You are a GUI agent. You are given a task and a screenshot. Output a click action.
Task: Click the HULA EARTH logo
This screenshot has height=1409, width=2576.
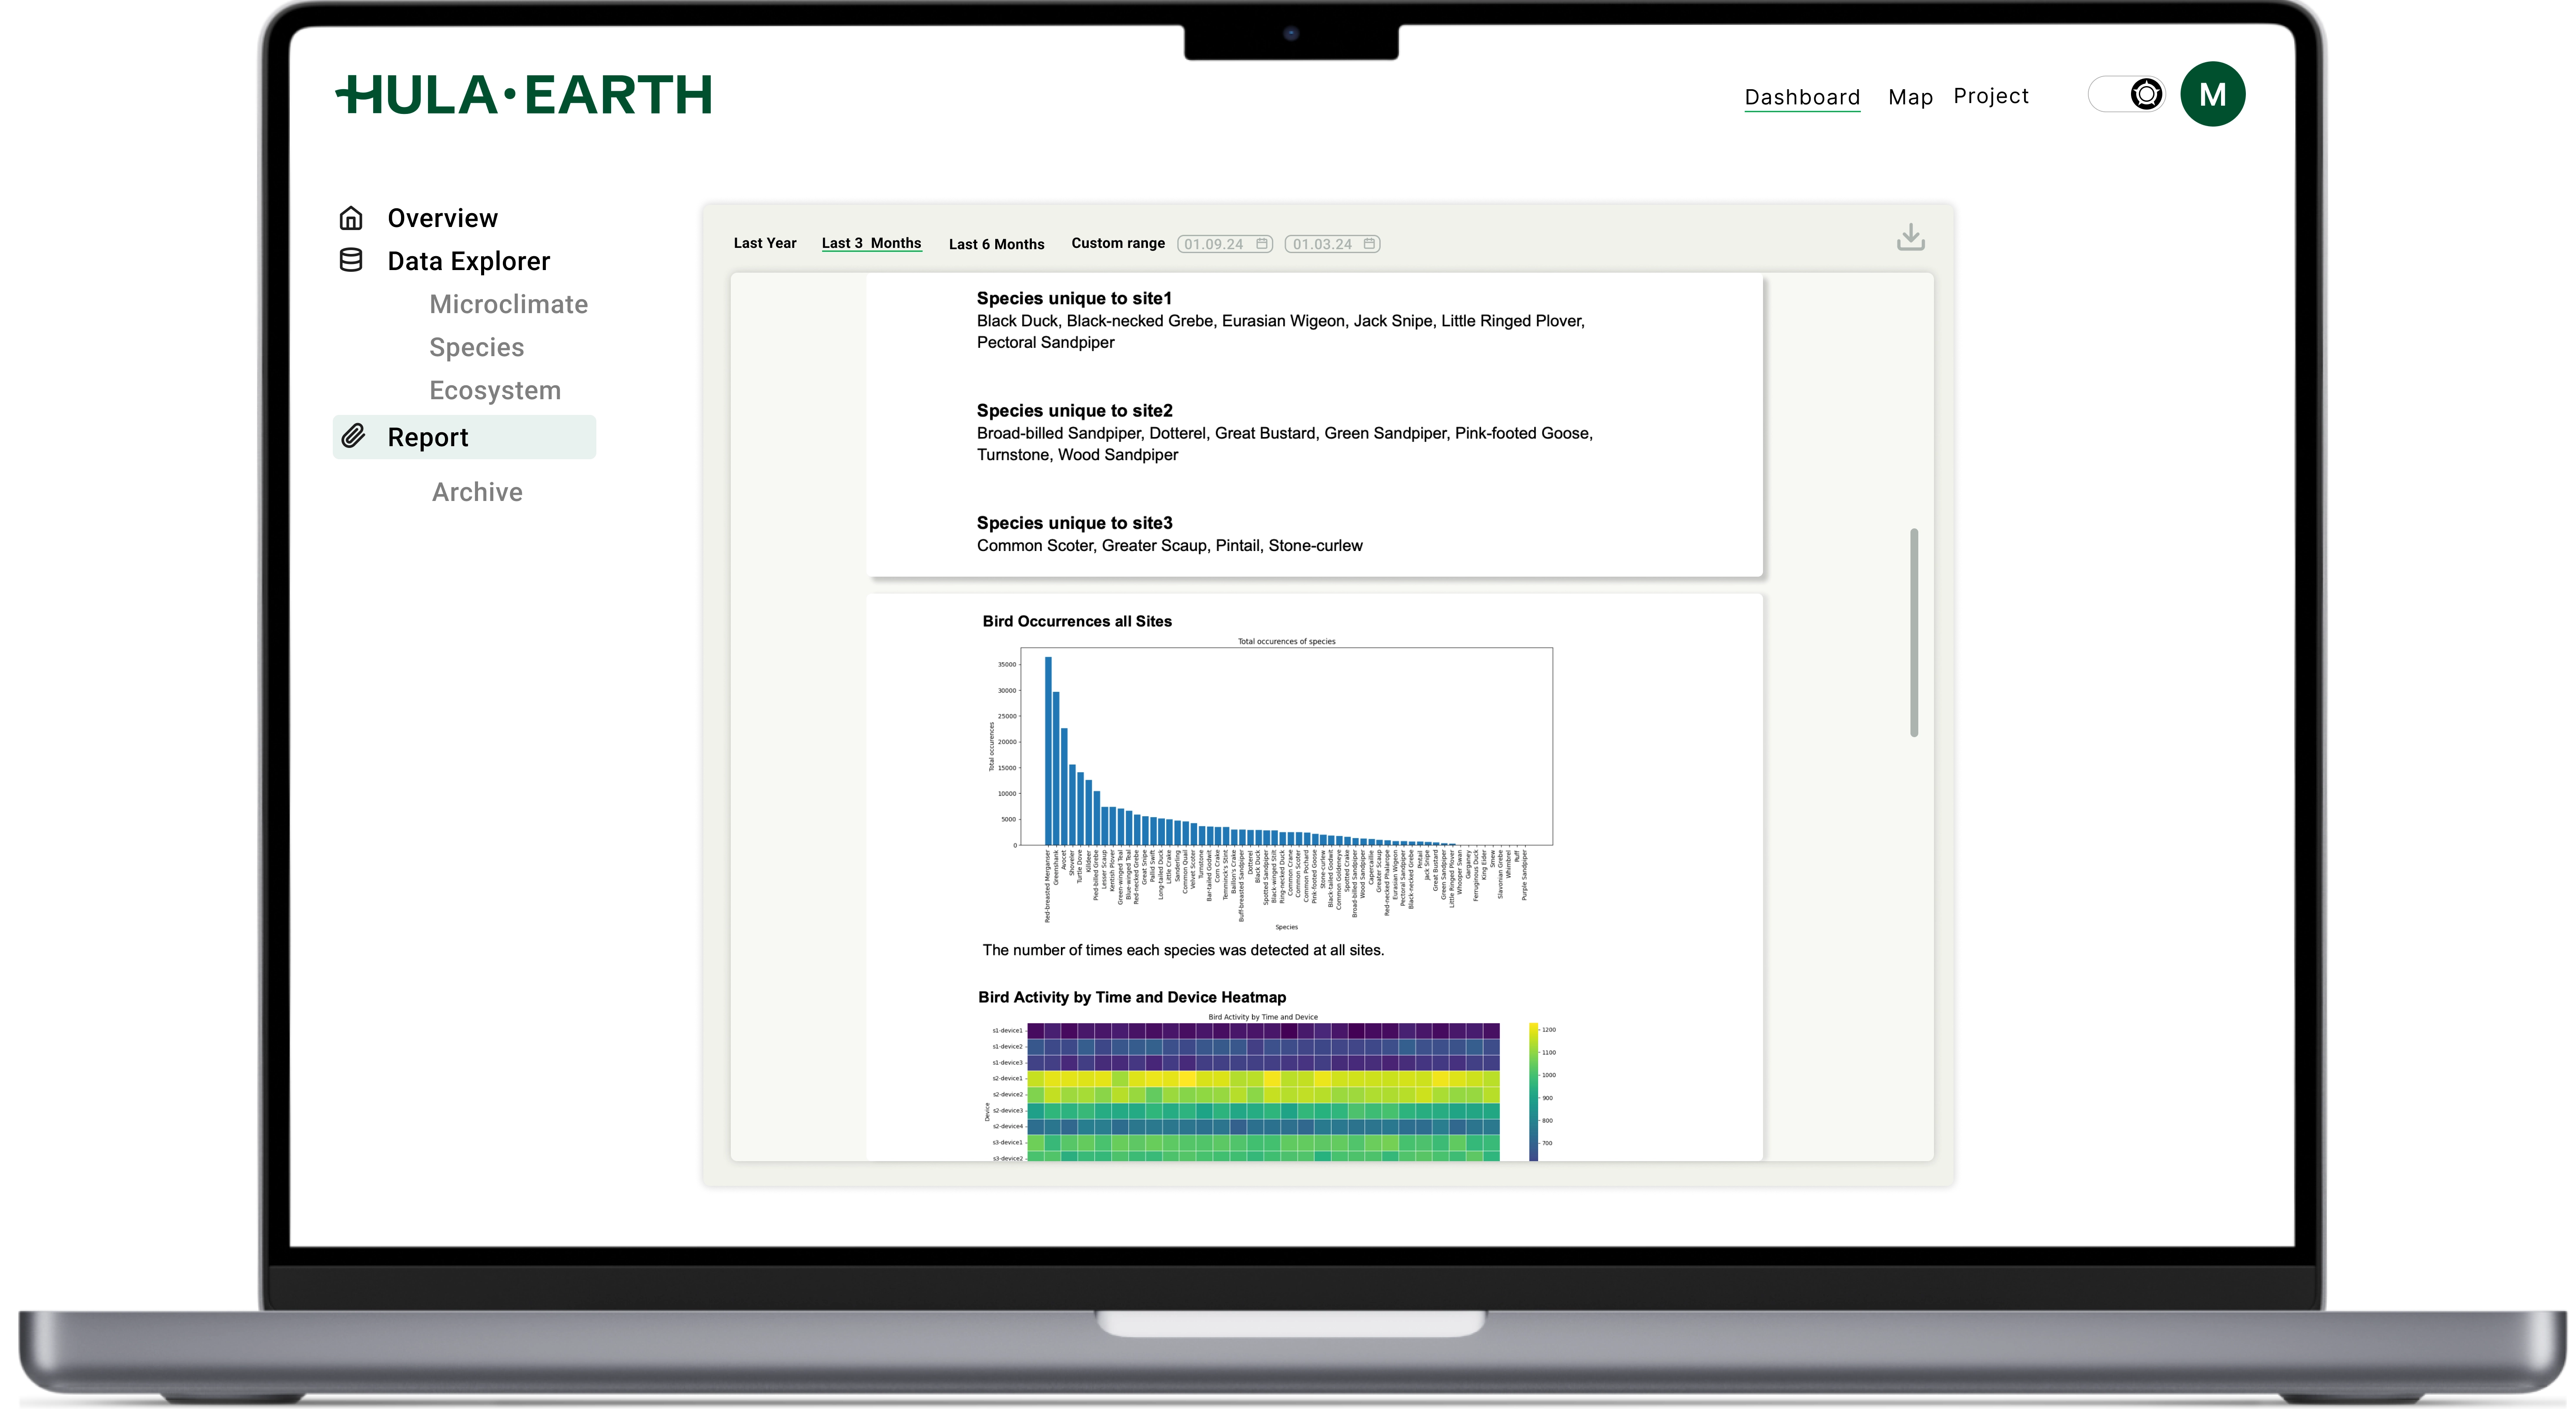[x=523, y=95]
